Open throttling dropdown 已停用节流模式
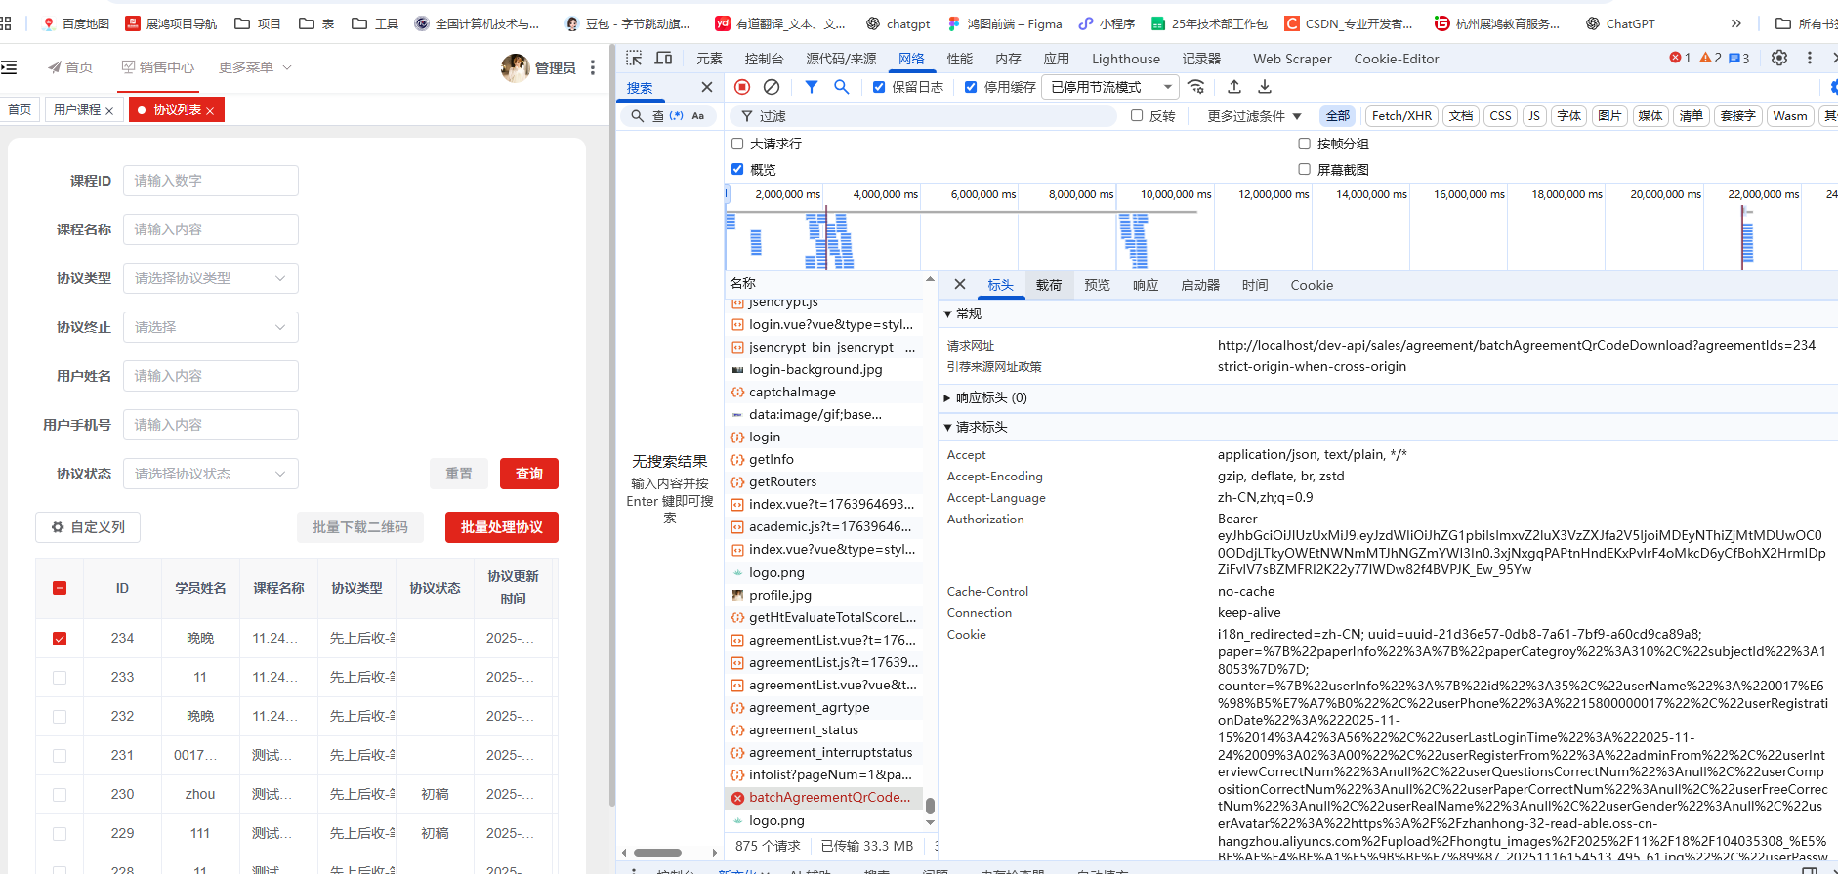 click(x=1110, y=87)
